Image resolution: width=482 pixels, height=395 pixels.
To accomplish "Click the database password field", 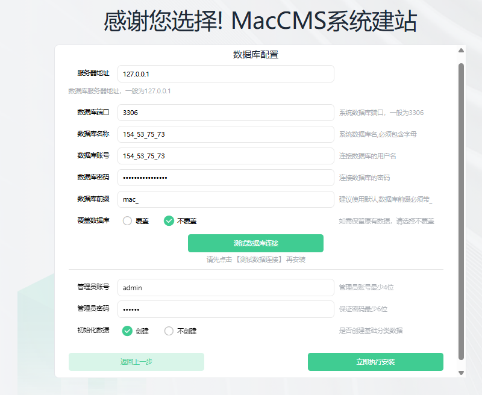I will 225,178.
